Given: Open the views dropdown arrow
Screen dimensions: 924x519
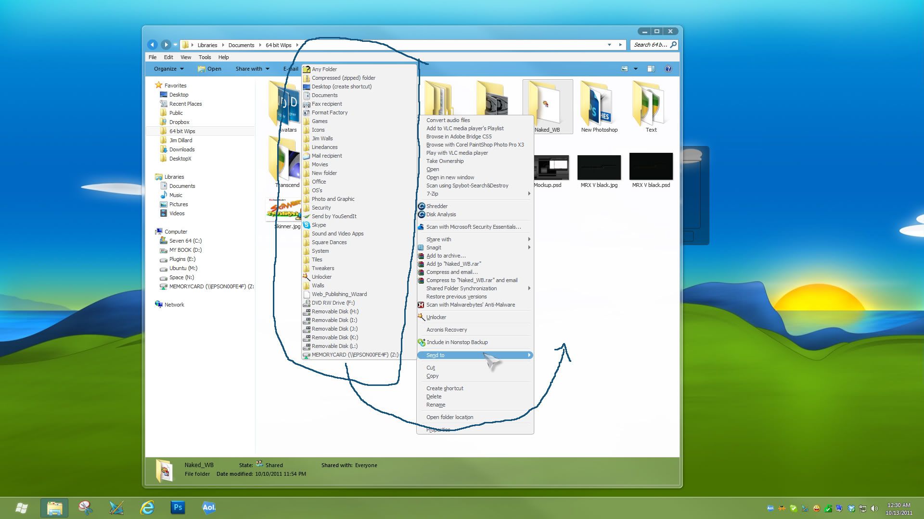Looking at the screenshot, I should [x=635, y=69].
